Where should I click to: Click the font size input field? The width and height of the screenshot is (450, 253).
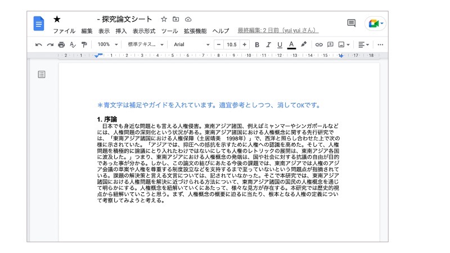[231, 44]
